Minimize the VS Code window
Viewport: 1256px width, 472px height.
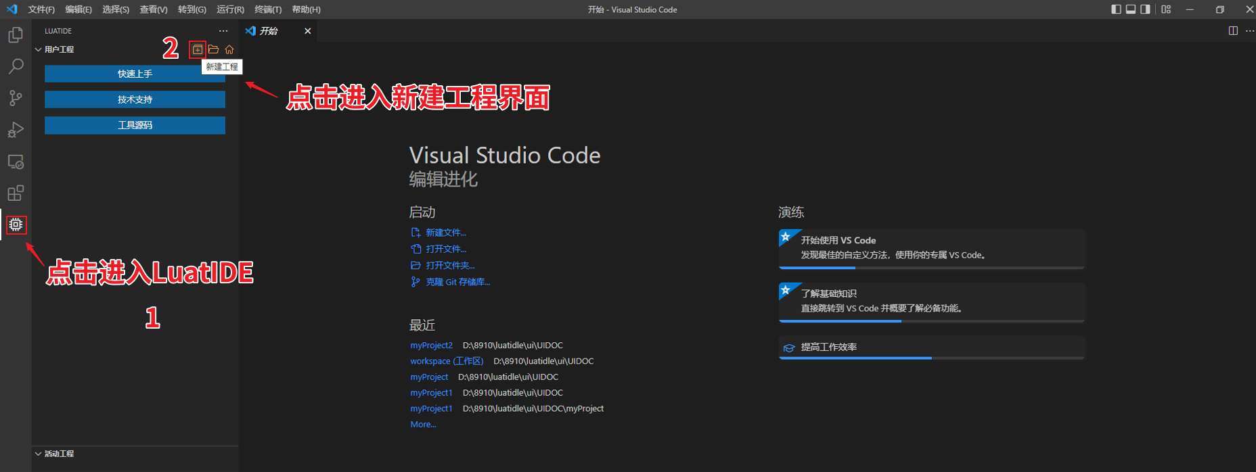click(1190, 9)
